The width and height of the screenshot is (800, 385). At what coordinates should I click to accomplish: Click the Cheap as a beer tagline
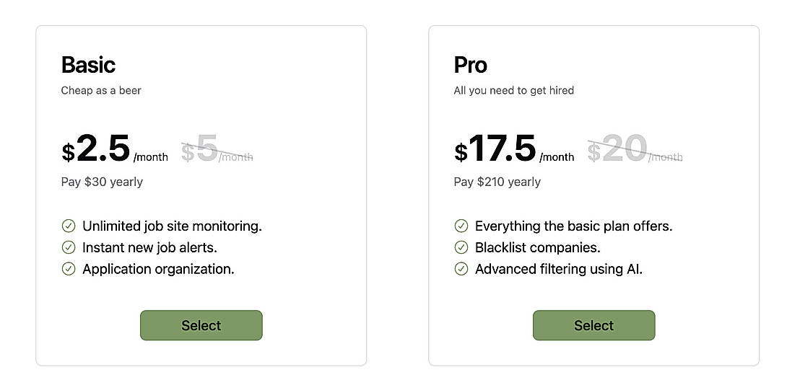point(101,91)
